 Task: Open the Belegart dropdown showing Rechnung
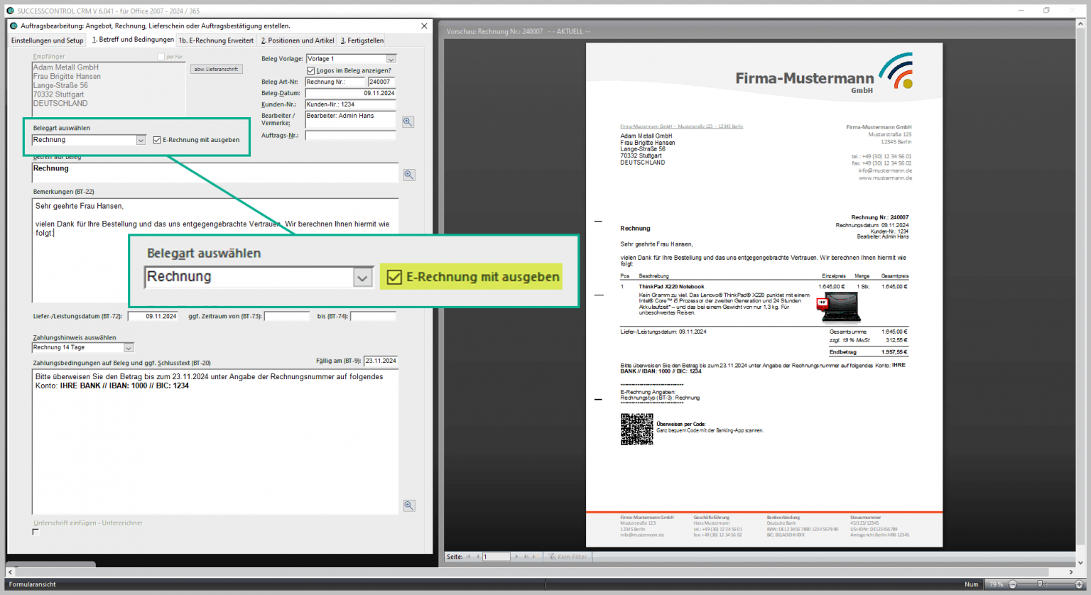click(141, 139)
